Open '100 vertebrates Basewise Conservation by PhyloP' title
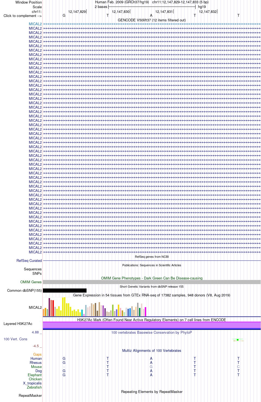 point(152,332)
